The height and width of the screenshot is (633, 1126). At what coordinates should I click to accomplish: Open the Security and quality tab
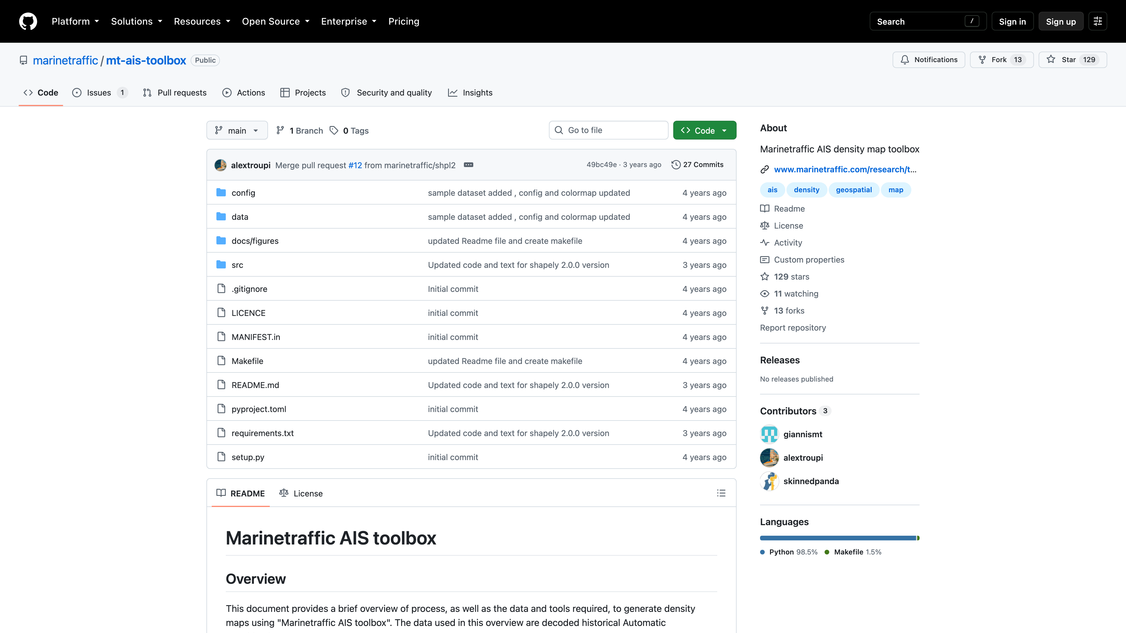386,93
